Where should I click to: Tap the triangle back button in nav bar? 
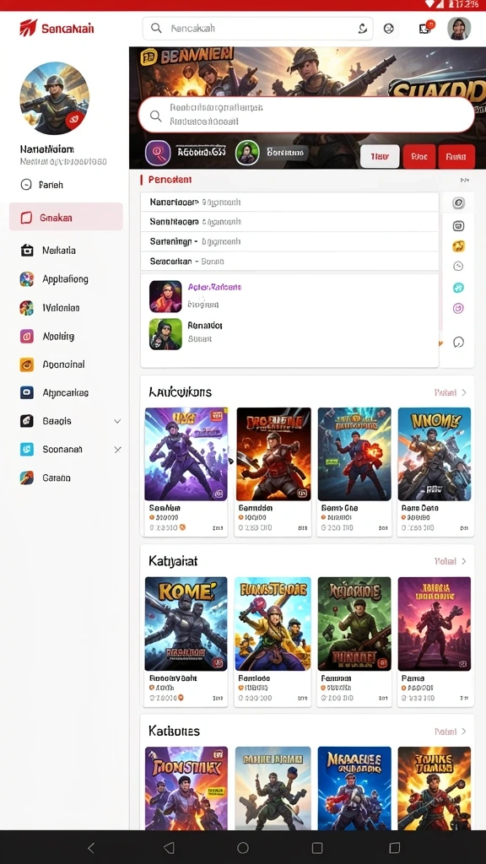click(x=169, y=847)
